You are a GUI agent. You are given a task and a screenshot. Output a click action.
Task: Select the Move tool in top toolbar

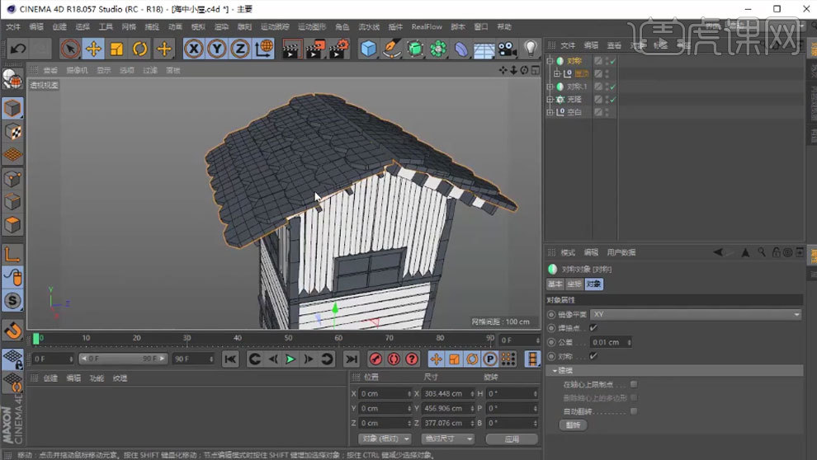93,49
